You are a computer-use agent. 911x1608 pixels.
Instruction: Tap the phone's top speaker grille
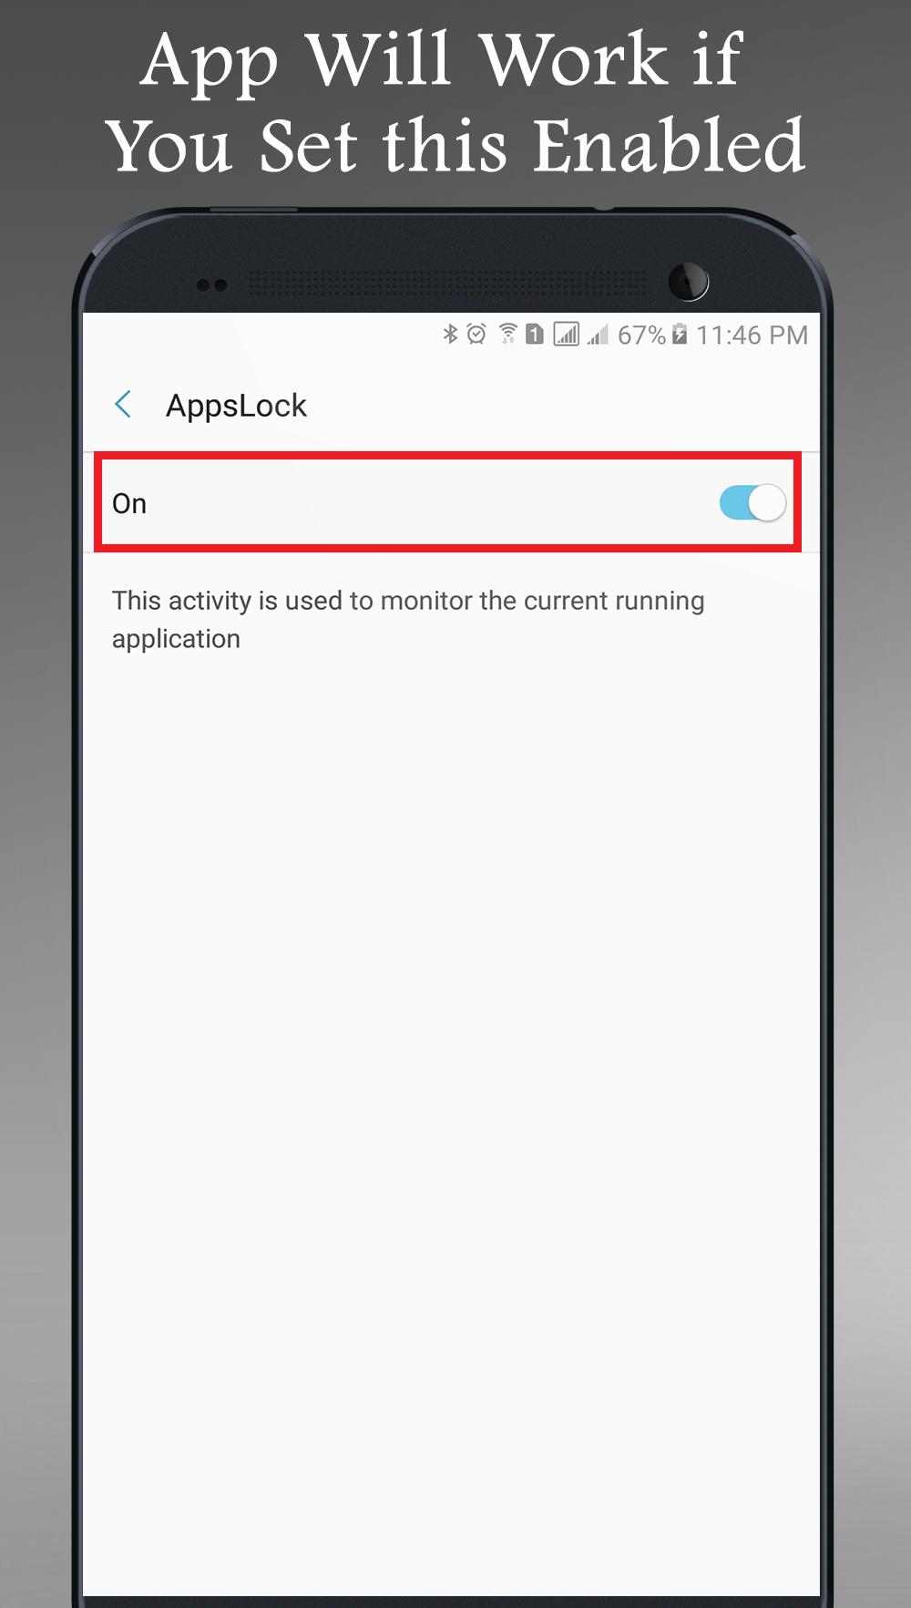point(446,283)
